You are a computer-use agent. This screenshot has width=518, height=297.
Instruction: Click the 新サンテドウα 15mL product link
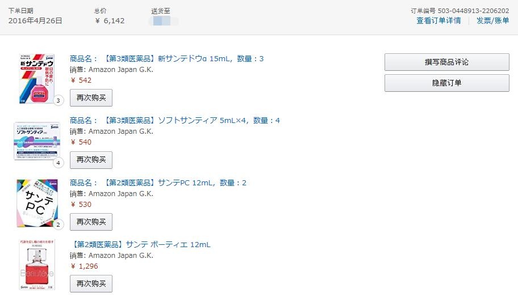(x=166, y=58)
